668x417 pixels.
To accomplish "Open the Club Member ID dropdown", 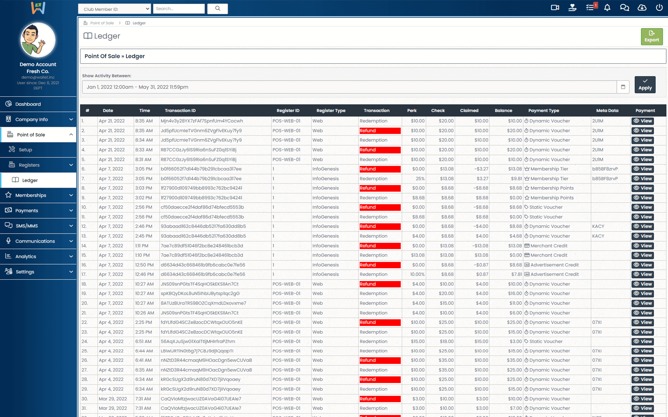I will [114, 9].
